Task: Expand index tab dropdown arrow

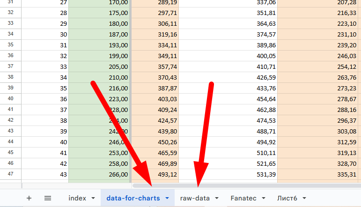Action: click(93, 198)
